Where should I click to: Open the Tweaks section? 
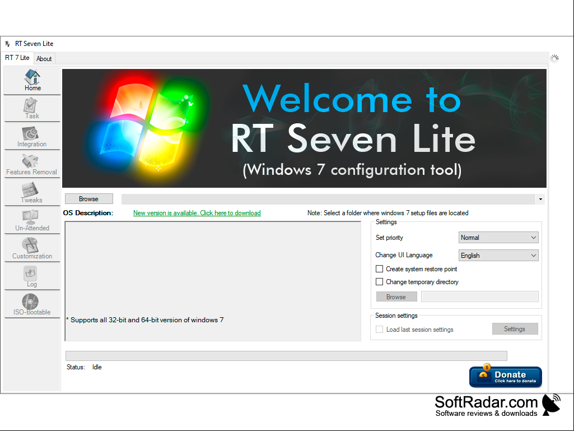32,192
